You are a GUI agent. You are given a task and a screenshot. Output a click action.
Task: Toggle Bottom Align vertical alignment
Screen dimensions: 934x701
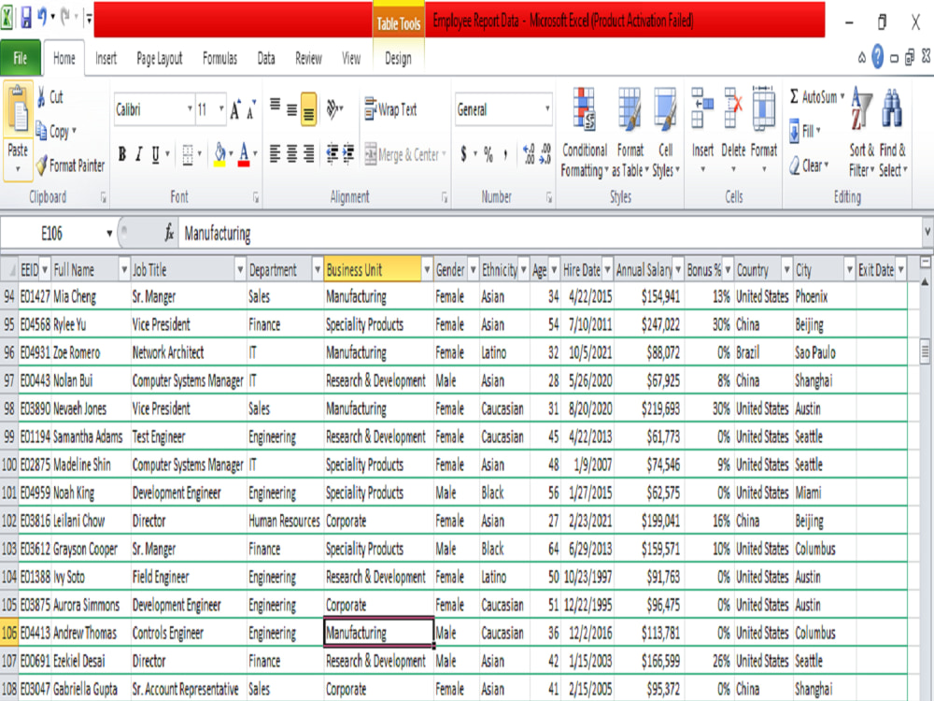pos(308,109)
